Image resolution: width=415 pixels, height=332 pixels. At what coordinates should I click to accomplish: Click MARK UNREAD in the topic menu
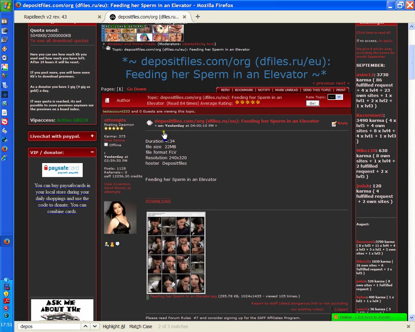tap(287, 90)
